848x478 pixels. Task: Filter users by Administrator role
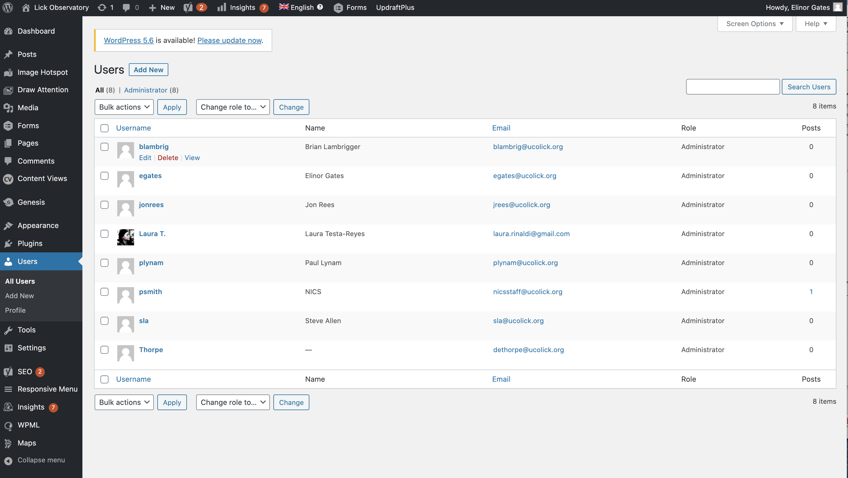pyautogui.click(x=145, y=90)
